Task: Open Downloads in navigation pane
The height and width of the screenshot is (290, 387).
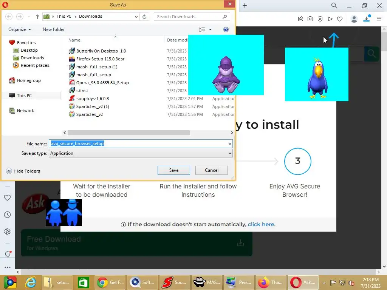Action: 29,58
